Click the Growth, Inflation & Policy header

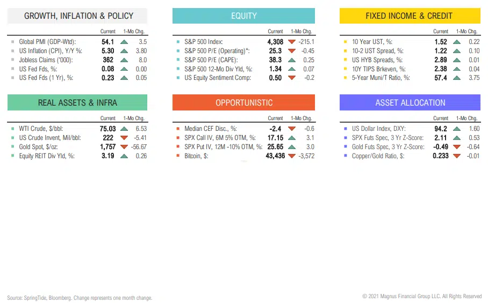pos(78,16)
